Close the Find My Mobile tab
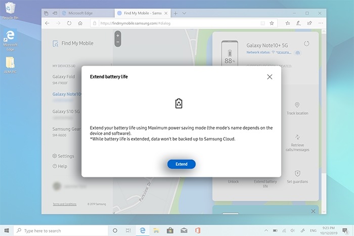The height and width of the screenshot is (236, 354). click(x=166, y=13)
